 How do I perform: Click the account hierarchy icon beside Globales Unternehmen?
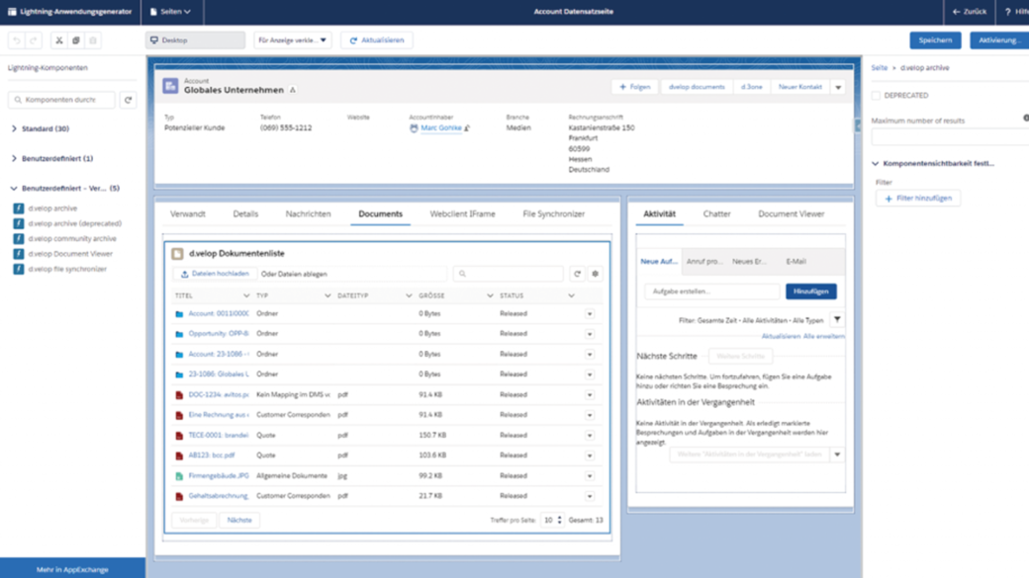pyautogui.click(x=293, y=90)
